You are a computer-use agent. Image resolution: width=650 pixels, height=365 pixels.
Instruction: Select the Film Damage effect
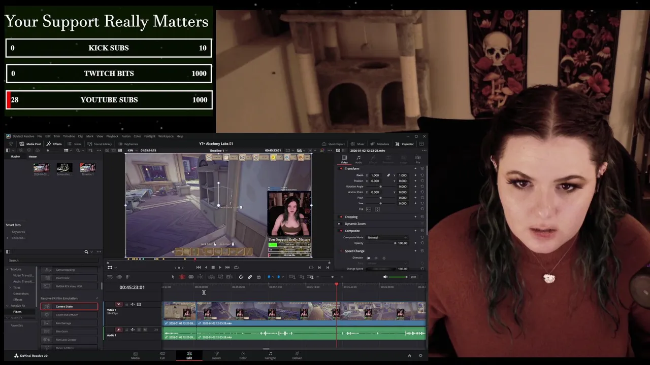(69, 323)
